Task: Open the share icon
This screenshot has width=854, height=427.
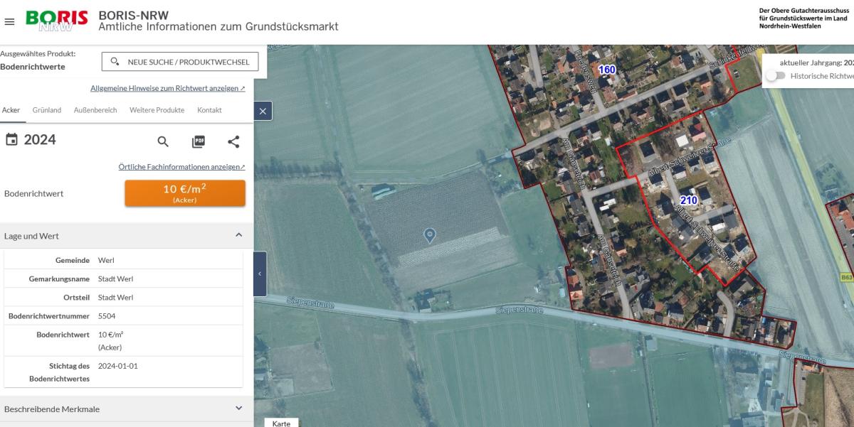Action: point(233,141)
